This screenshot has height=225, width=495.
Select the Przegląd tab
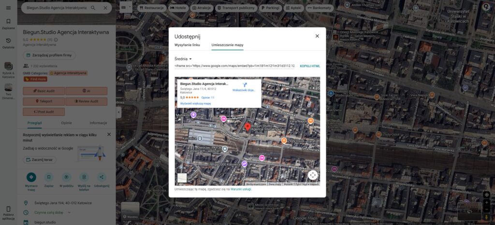(x=34, y=123)
